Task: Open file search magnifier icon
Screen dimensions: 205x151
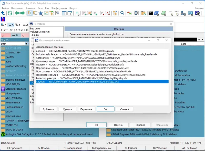Action: (122, 13)
